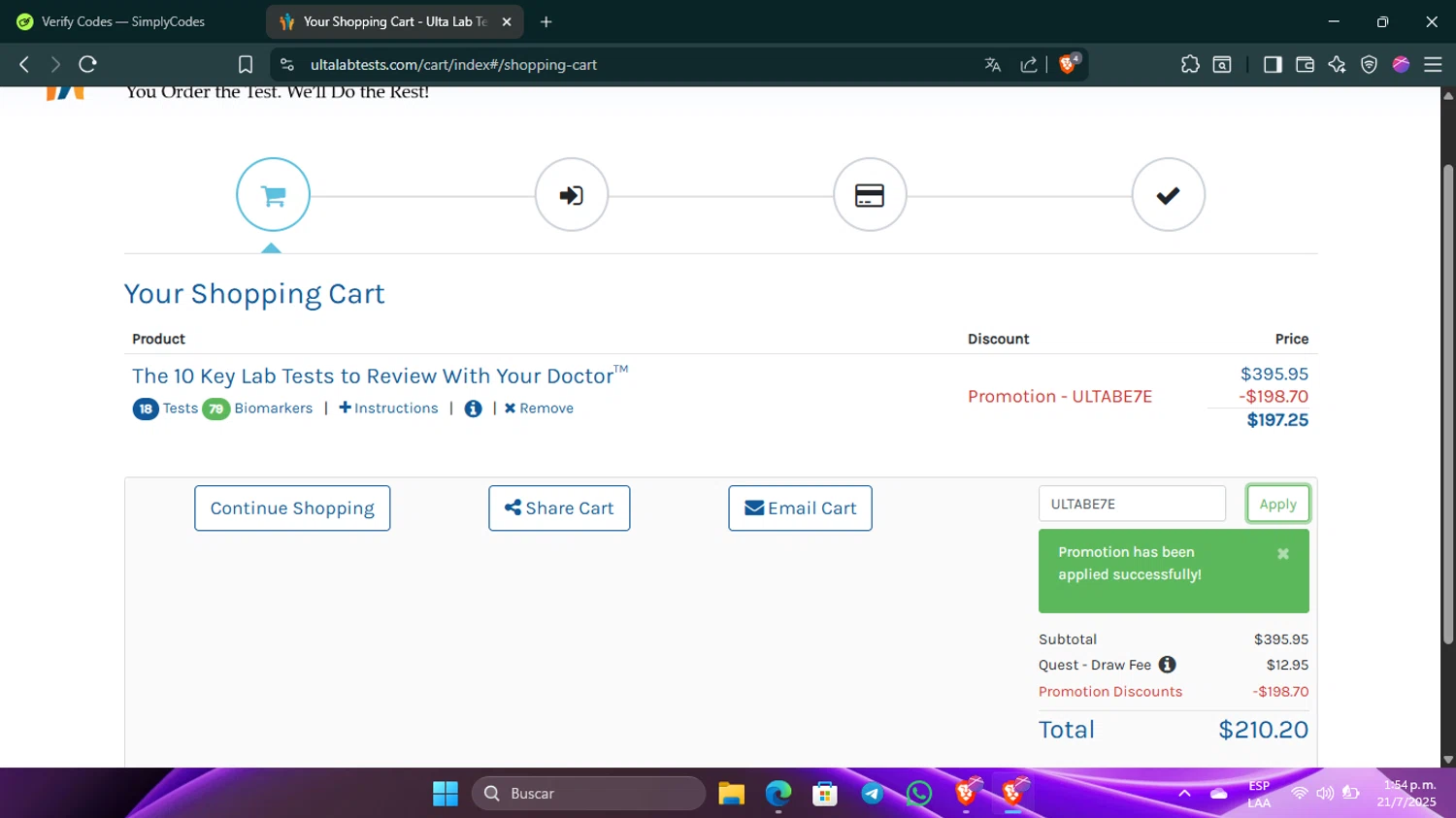
Task: Open the Quest Draw Fee info icon
Action: pyautogui.click(x=1168, y=665)
